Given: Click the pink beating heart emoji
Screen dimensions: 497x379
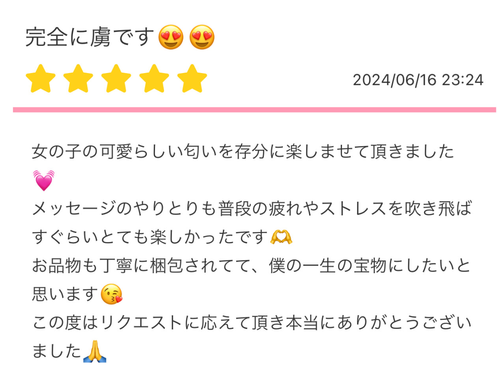Looking at the screenshot, I should (44, 180).
